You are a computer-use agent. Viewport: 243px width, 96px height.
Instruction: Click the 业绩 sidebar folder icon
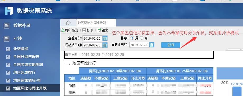7,39
